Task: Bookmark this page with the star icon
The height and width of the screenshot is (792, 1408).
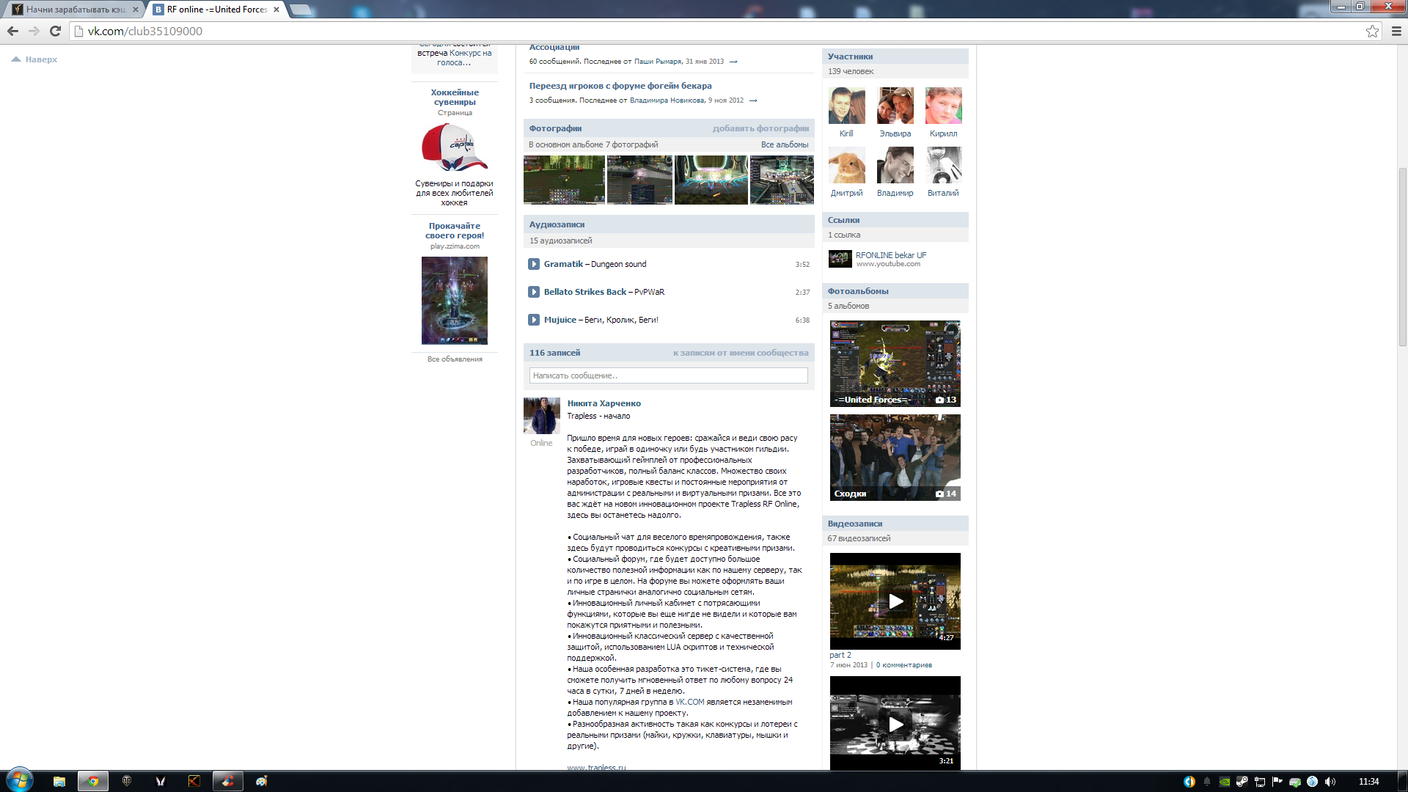Action: pyautogui.click(x=1372, y=31)
